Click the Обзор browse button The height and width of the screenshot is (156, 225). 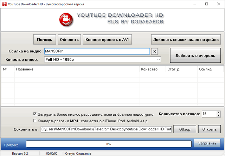[185, 129]
